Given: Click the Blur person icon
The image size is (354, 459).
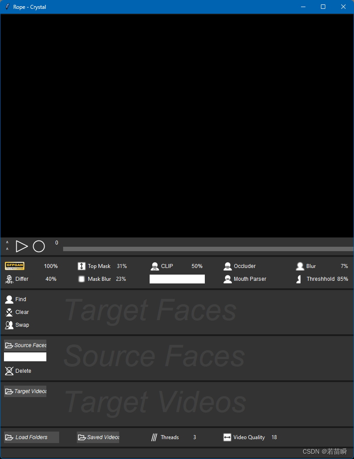Looking at the screenshot, I should (x=300, y=266).
